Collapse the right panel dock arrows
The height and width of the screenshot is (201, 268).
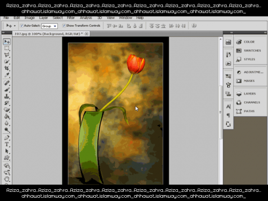pyautogui.click(x=265, y=33)
